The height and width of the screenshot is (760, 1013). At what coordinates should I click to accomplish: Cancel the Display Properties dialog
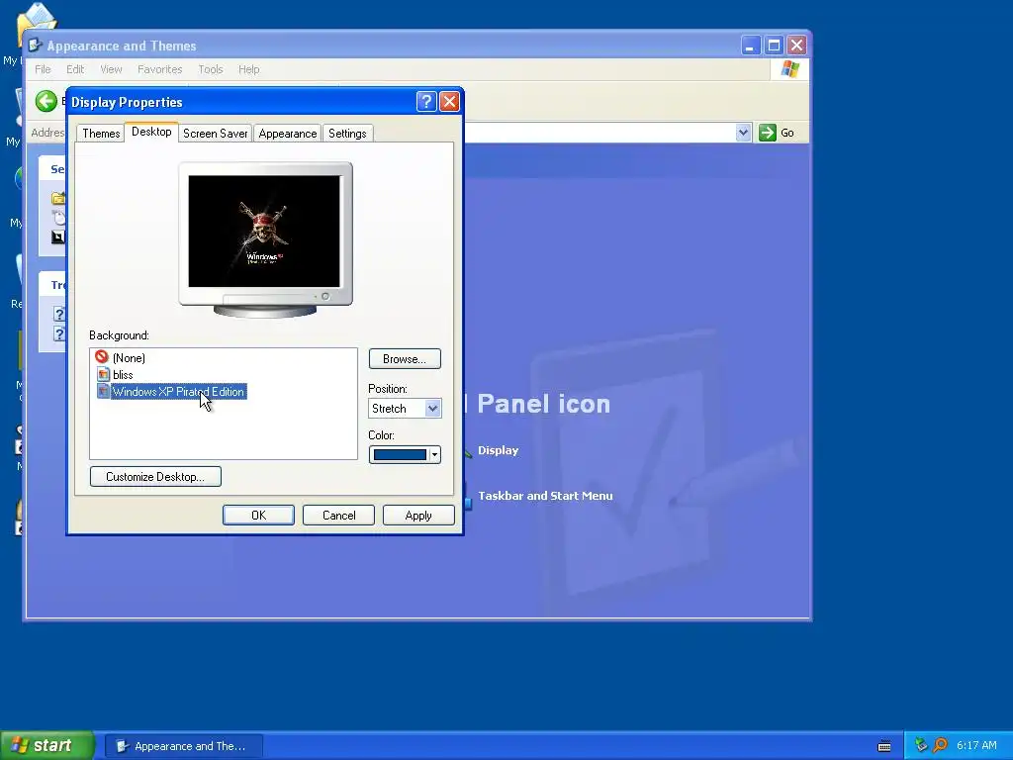(338, 515)
